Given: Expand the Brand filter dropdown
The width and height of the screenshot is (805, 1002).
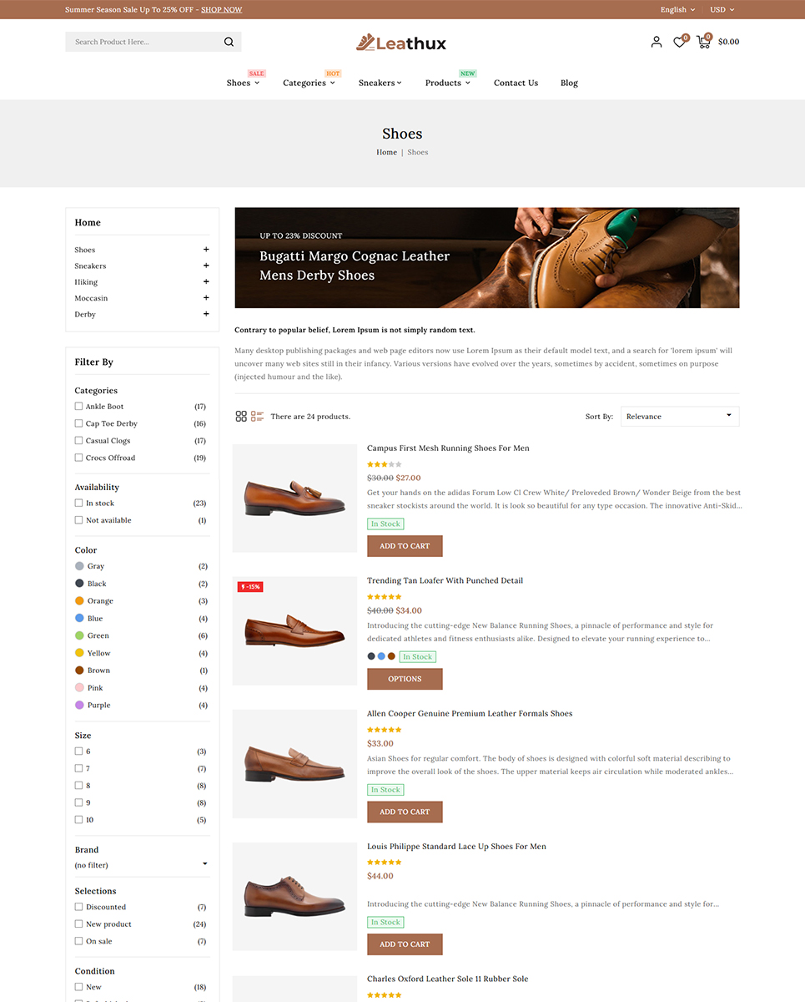Looking at the screenshot, I should pyautogui.click(x=142, y=865).
